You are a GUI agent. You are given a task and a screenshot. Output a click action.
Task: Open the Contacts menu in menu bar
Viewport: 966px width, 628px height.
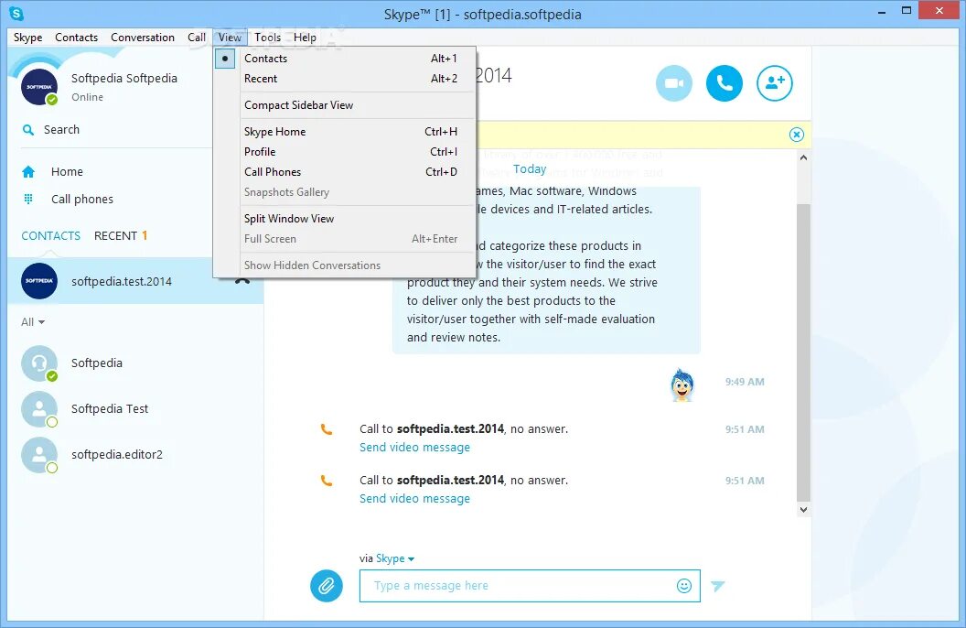[77, 38]
